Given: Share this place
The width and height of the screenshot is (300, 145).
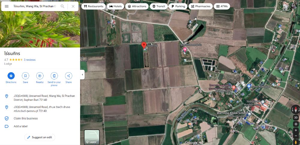Looking at the screenshot, I should 68,78.
